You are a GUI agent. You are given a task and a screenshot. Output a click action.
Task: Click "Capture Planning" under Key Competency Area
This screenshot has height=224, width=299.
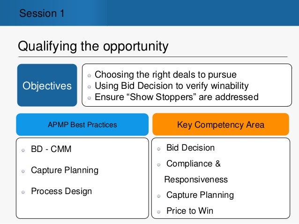[x=200, y=195]
